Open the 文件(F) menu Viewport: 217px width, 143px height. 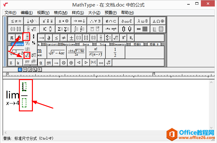[x=11, y=13]
